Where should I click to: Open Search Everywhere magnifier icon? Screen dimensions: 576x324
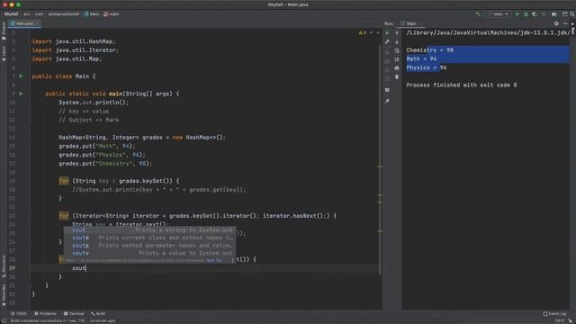coord(572,14)
